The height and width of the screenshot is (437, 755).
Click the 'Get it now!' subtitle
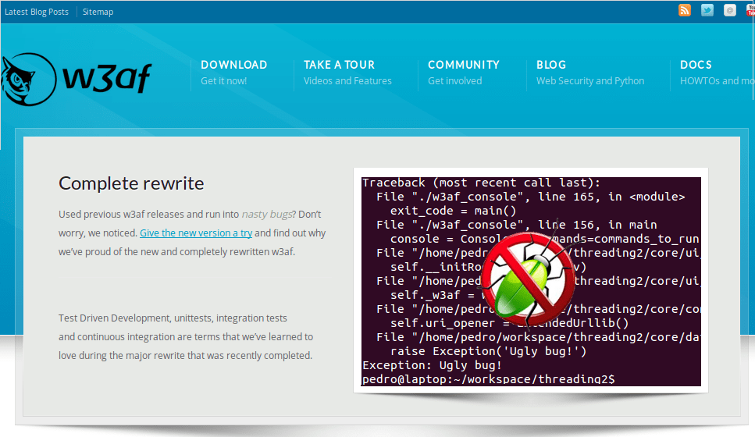point(224,81)
